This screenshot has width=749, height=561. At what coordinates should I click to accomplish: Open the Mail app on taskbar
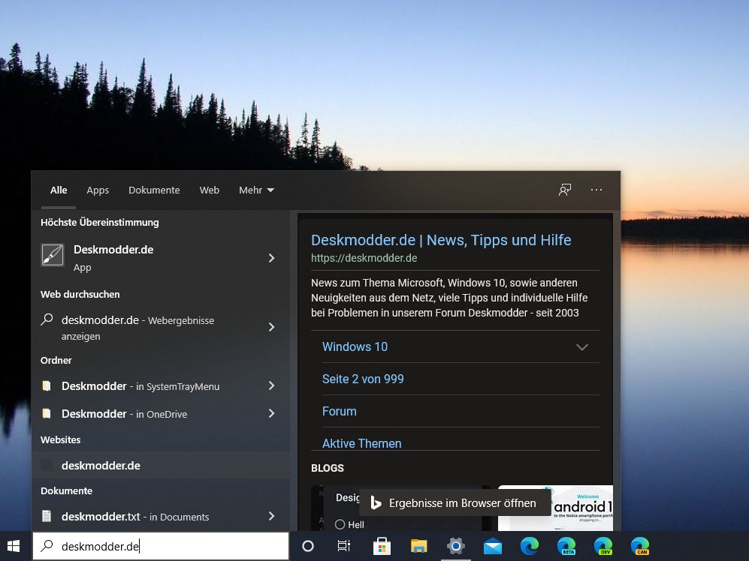[493, 546]
